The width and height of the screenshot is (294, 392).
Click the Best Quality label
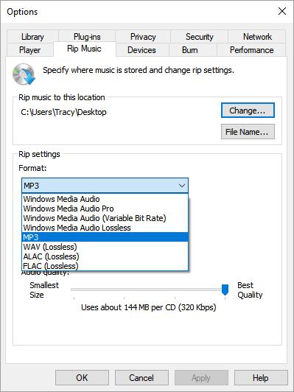(250, 290)
